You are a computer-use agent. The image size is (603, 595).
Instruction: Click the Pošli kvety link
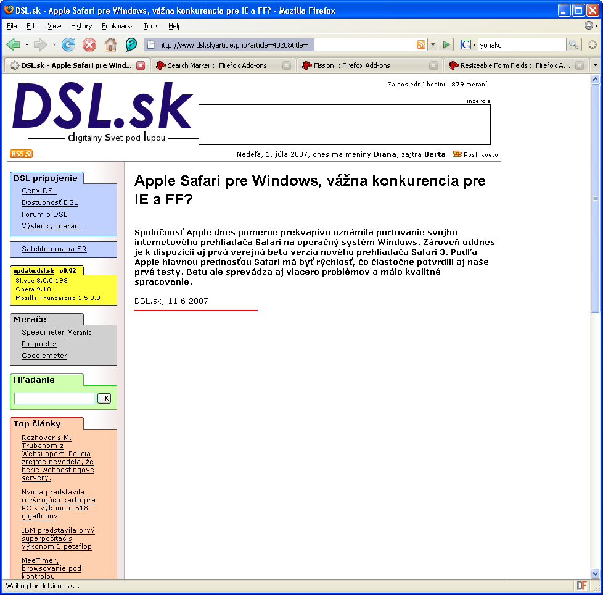pos(481,154)
